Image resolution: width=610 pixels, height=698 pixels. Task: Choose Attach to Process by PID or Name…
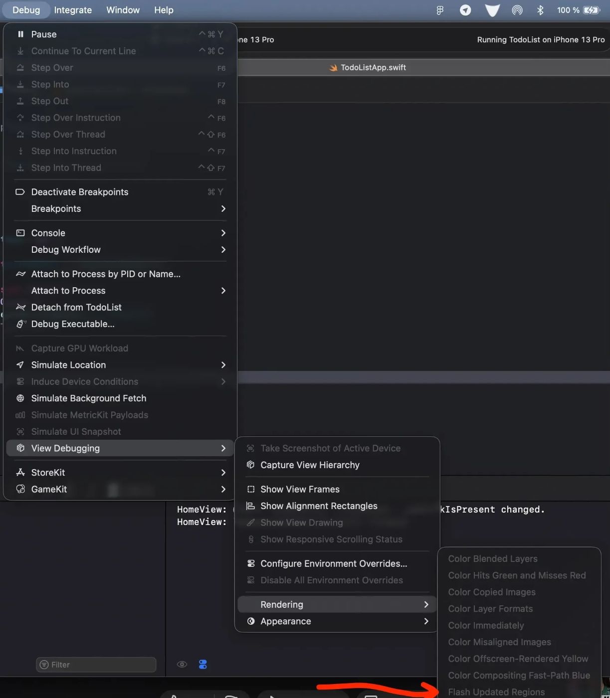(106, 274)
